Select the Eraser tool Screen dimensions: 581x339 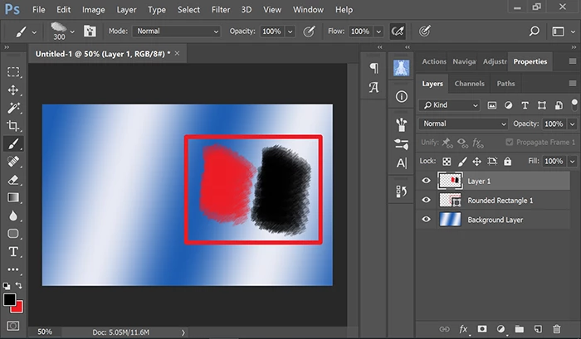click(x=13, y=180)
